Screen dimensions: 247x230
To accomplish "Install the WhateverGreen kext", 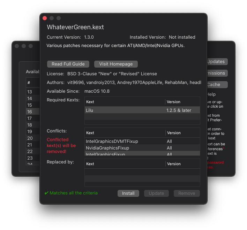I will point(128,193).
